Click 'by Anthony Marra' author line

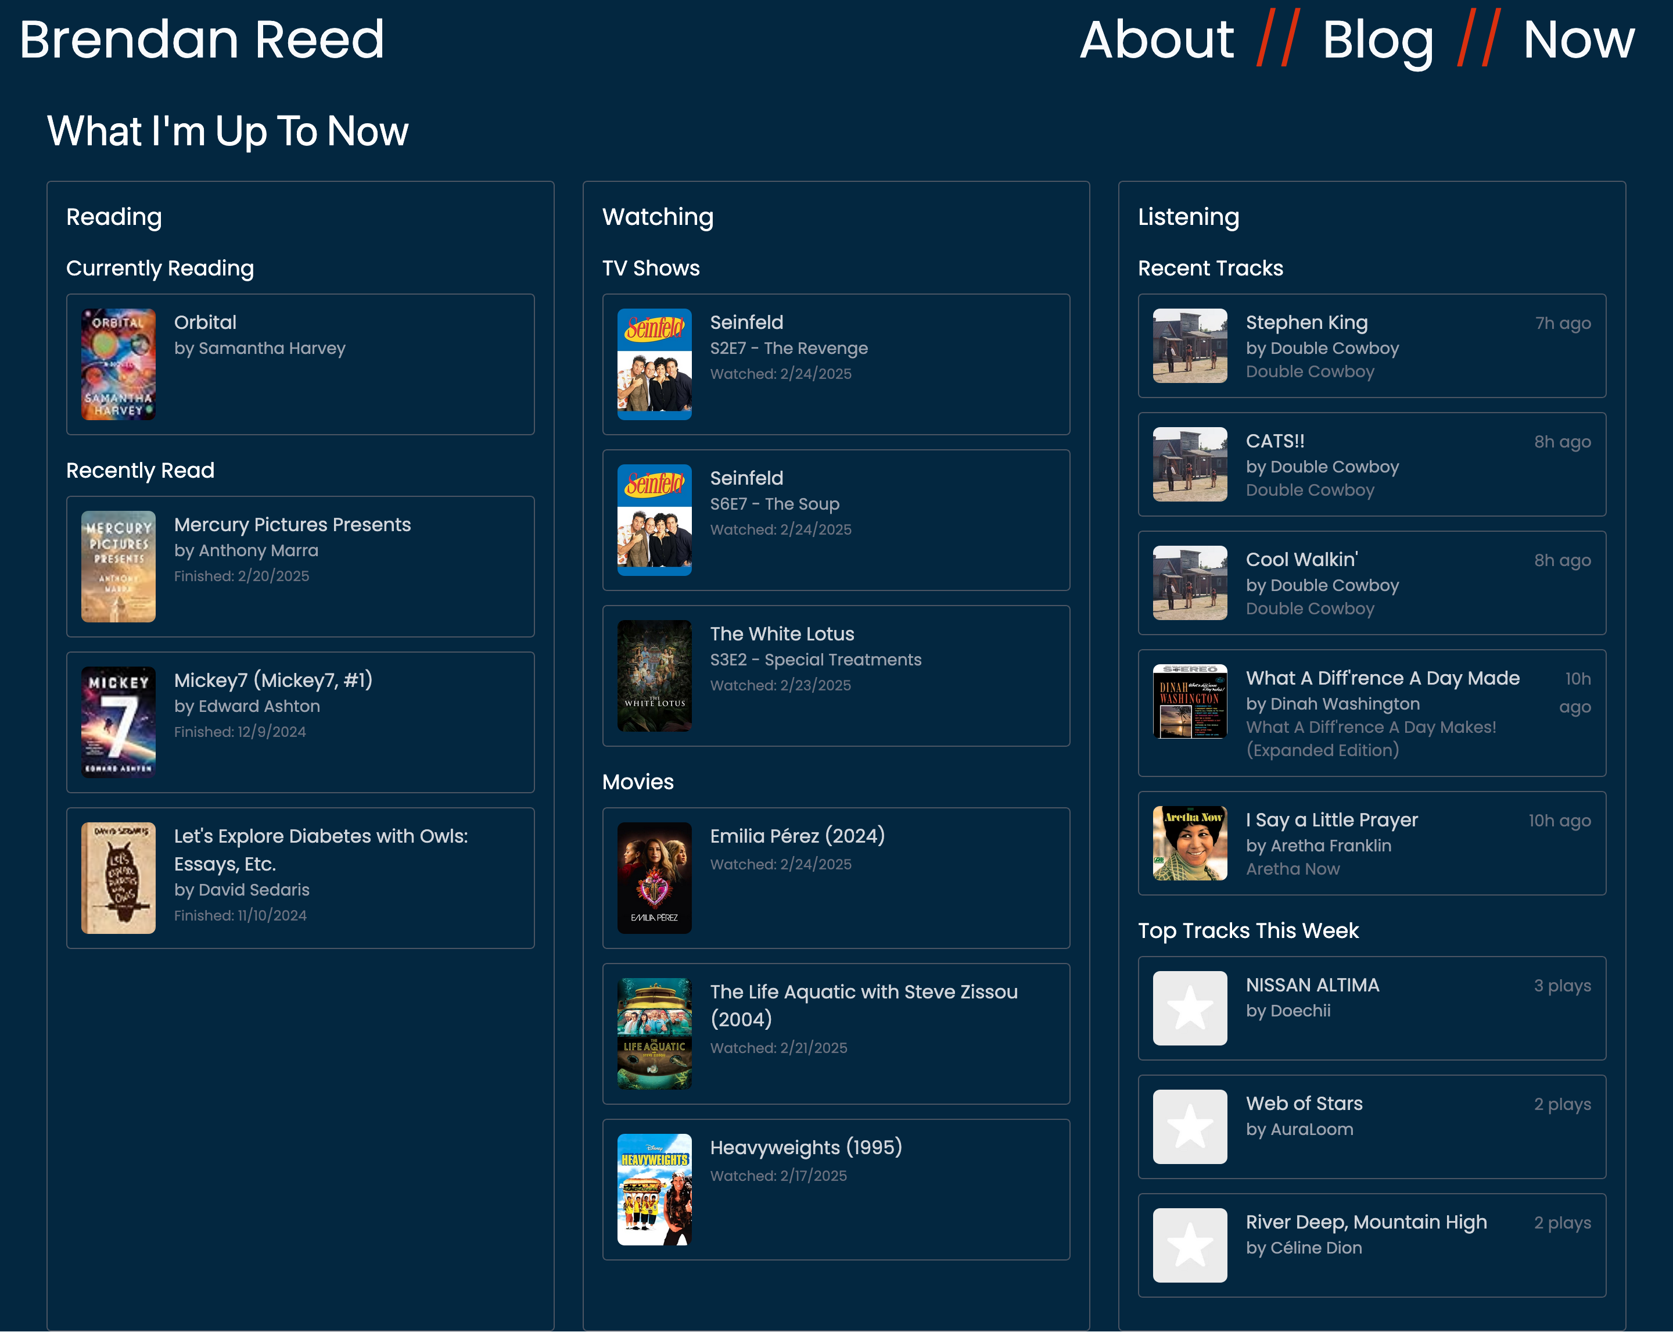[246, 550]
